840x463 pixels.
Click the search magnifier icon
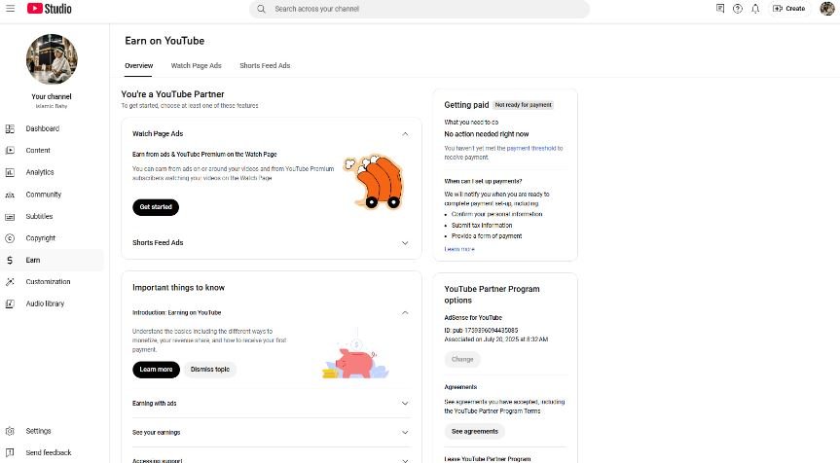[261, 9]
